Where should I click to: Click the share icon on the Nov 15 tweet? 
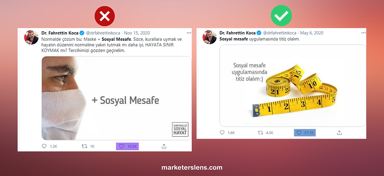tap(164, 146)
